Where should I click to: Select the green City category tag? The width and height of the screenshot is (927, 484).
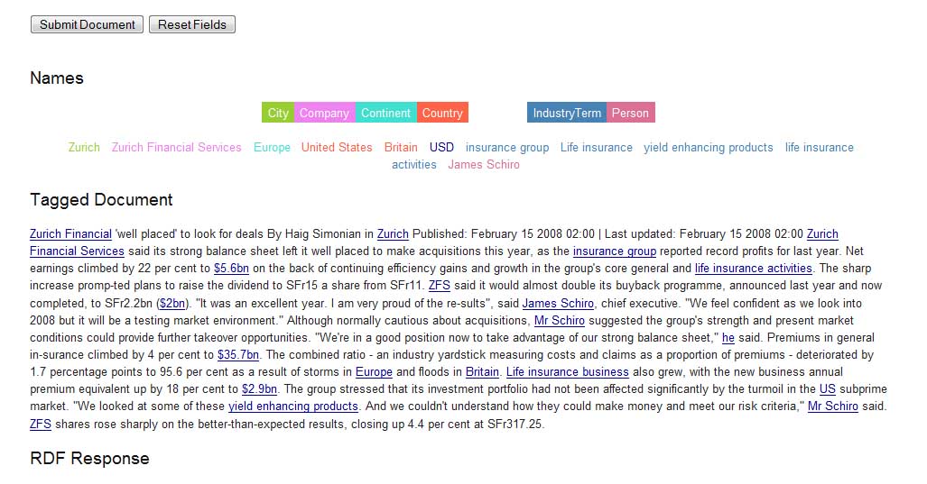click(x=278, y=113)
